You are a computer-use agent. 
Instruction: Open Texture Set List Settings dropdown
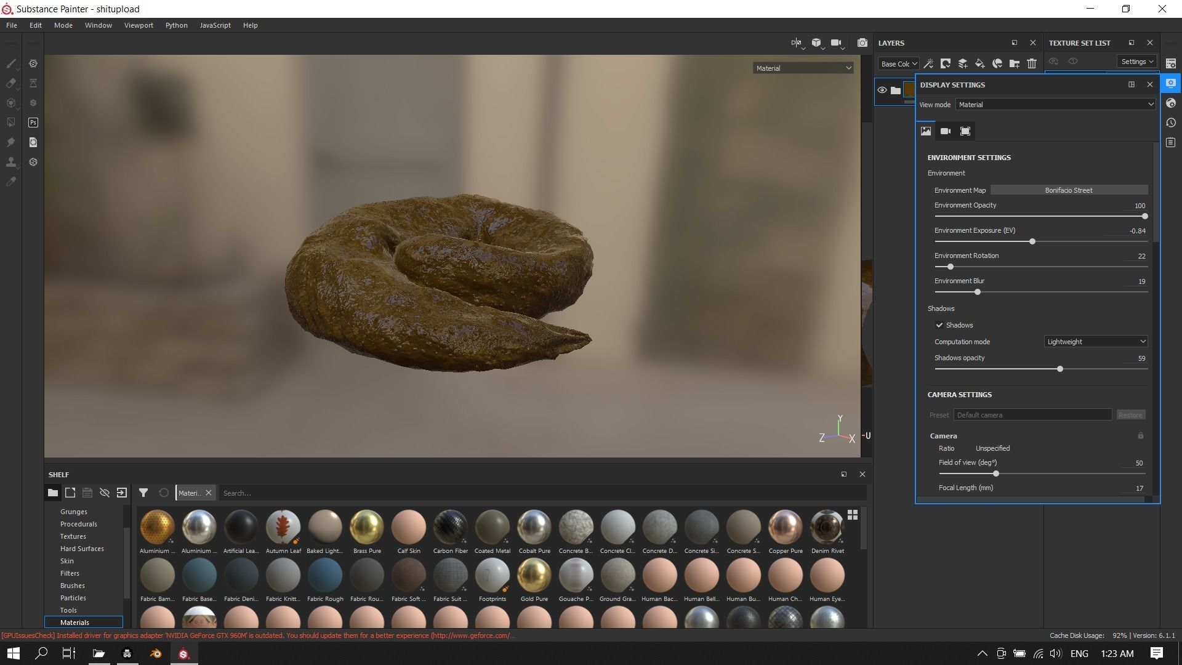pyautogui.click(x=1136, y=62)
